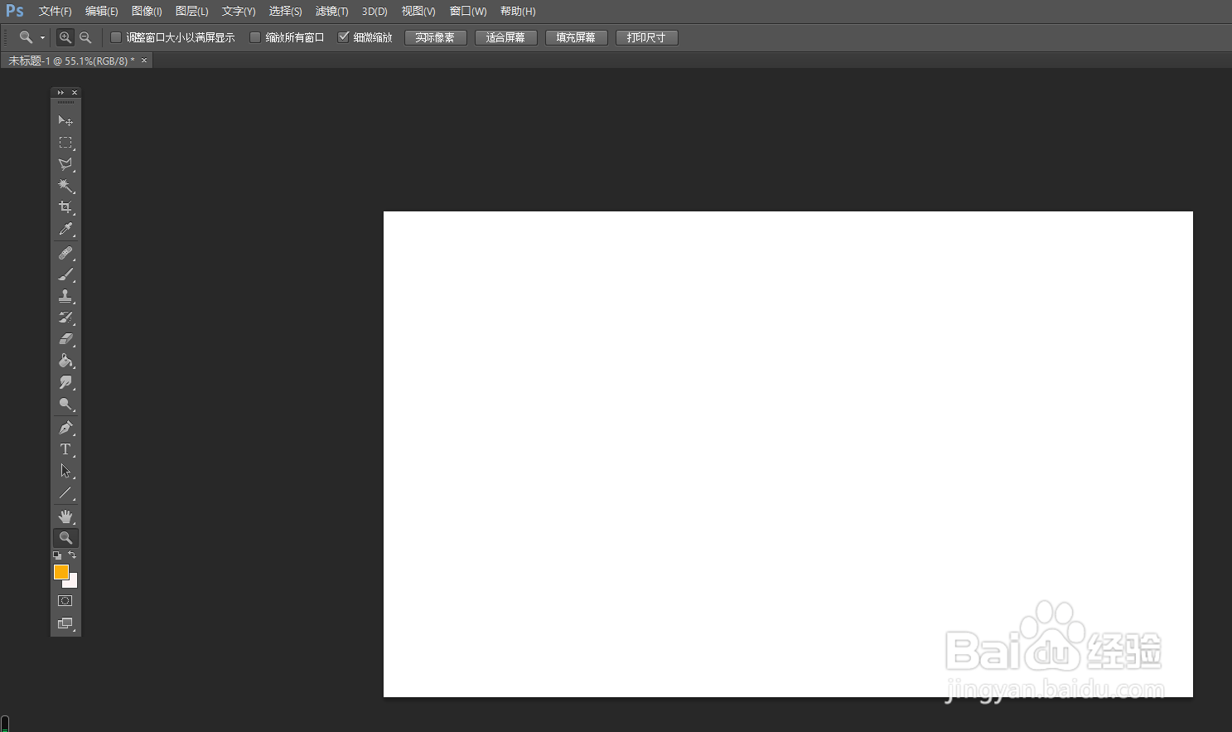
Task: Swap foreground and background colors
Action: [72, 555]
